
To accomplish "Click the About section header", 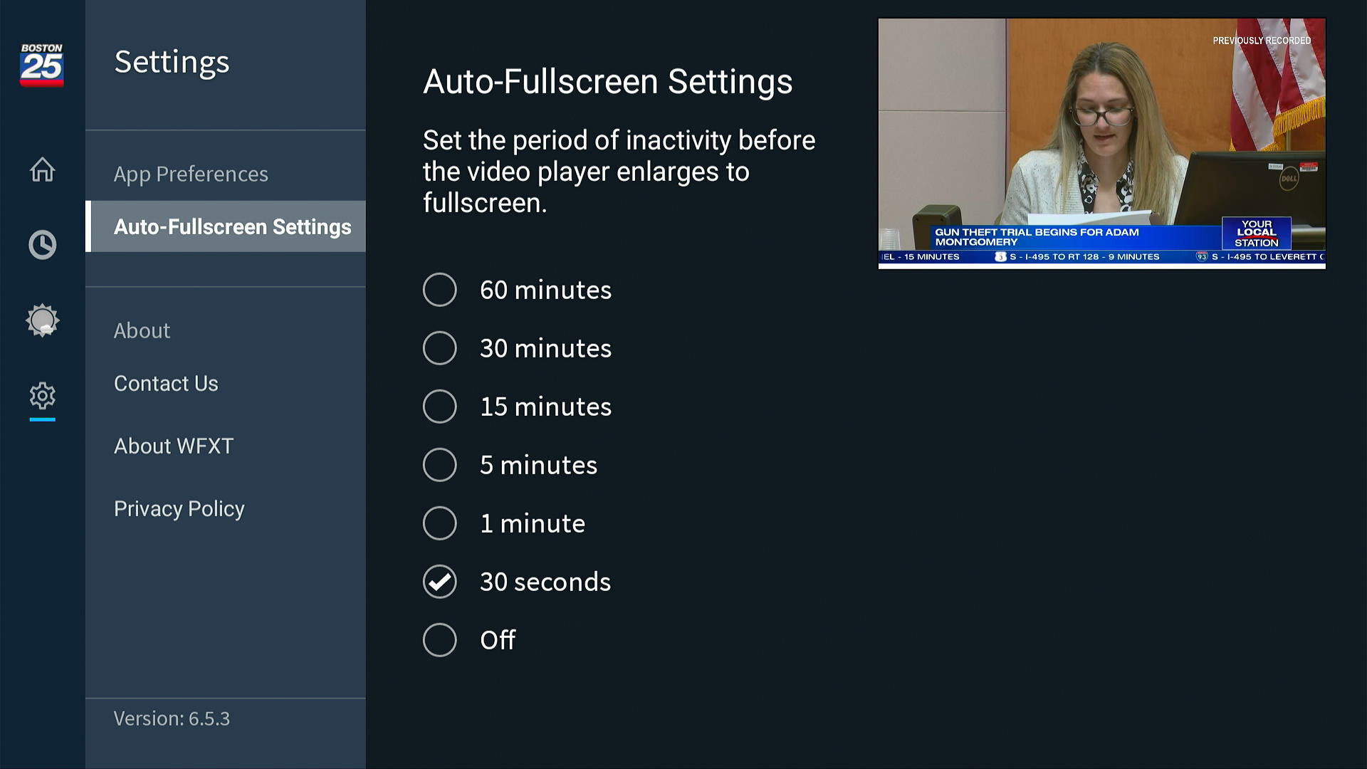I will click(x=142, y=330).
